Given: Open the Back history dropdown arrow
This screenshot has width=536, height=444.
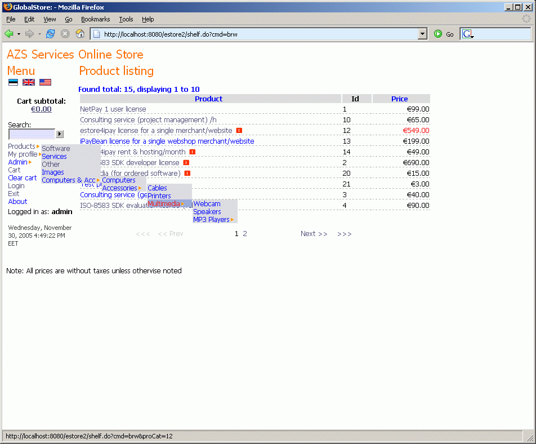Looking at the screenshot, I should click(x=19, y=34).
